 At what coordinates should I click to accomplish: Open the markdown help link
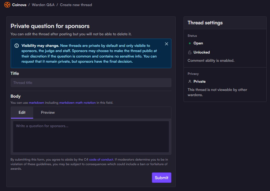tap(37, 103)
